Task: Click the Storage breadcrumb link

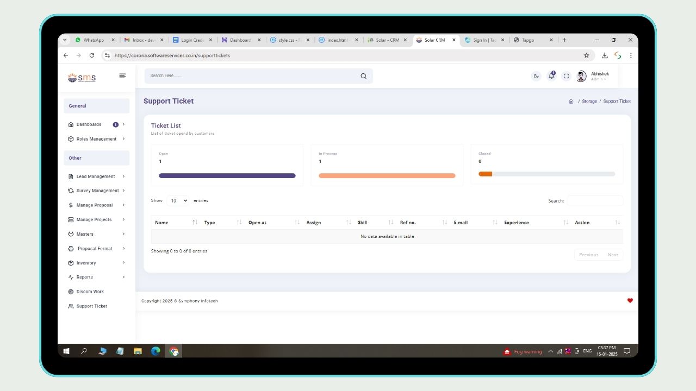Action: [589, 102]
